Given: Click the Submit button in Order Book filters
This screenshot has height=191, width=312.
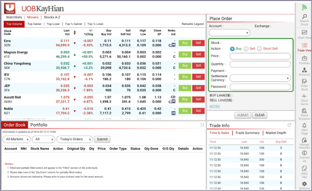Looking at the screenshot, I should pyautogui.click(x=102, y=140).
